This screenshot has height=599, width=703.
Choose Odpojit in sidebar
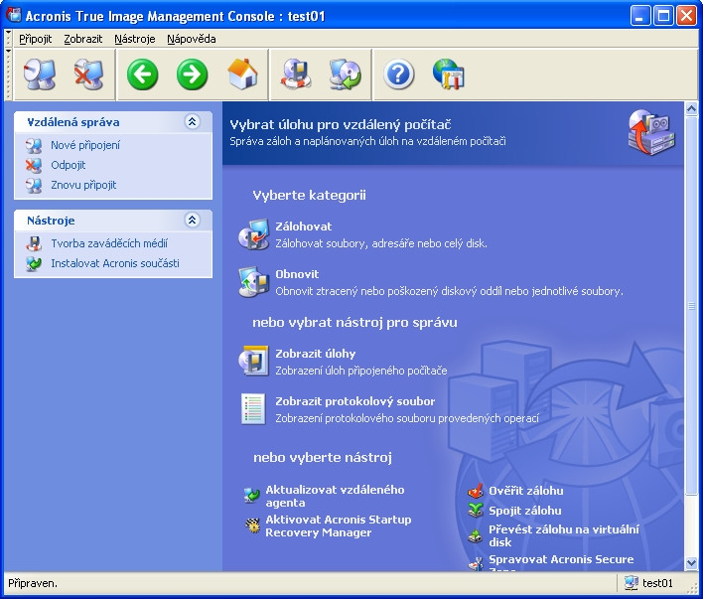(69, 165)
